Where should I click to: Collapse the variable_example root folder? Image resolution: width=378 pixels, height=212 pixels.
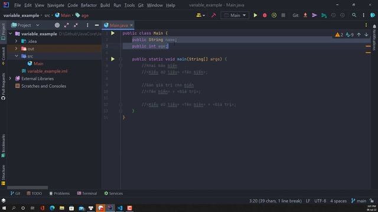[x=11, y=34]
